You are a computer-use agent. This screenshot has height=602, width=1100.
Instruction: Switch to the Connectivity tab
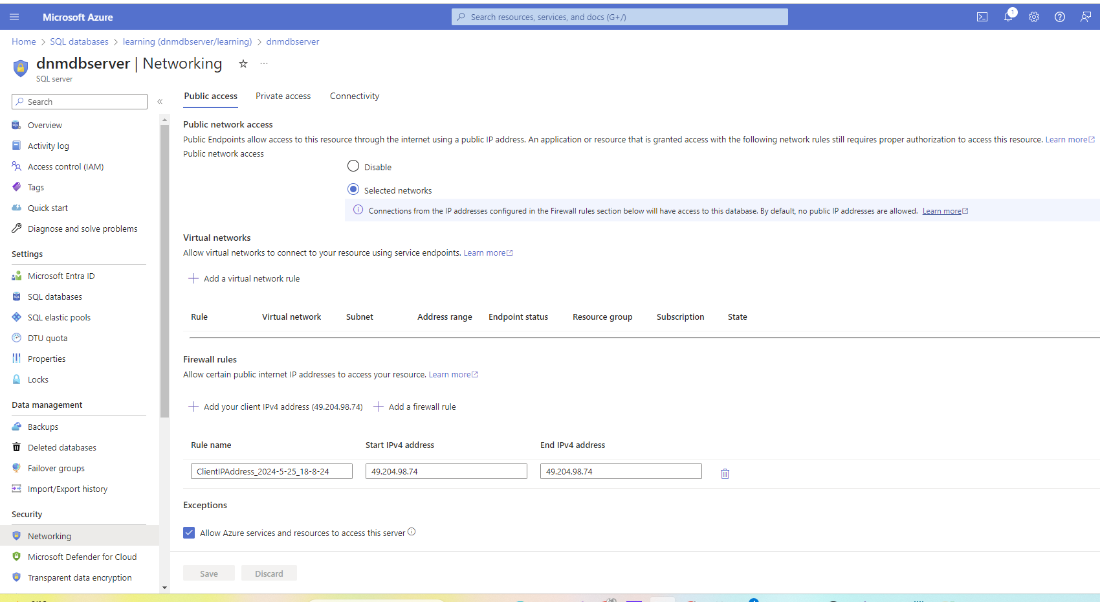[355, 96]
